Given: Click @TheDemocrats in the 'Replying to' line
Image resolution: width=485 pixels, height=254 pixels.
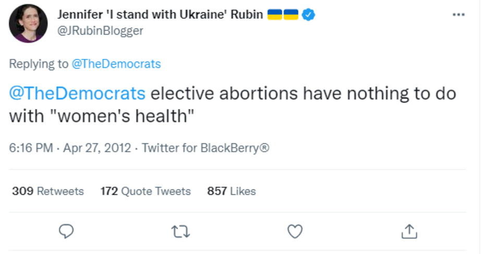Looking at the screenshot, I should pos(116,64).
